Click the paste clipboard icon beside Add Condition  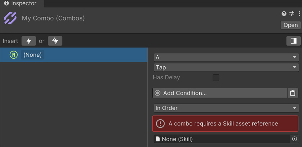point(293,93)
